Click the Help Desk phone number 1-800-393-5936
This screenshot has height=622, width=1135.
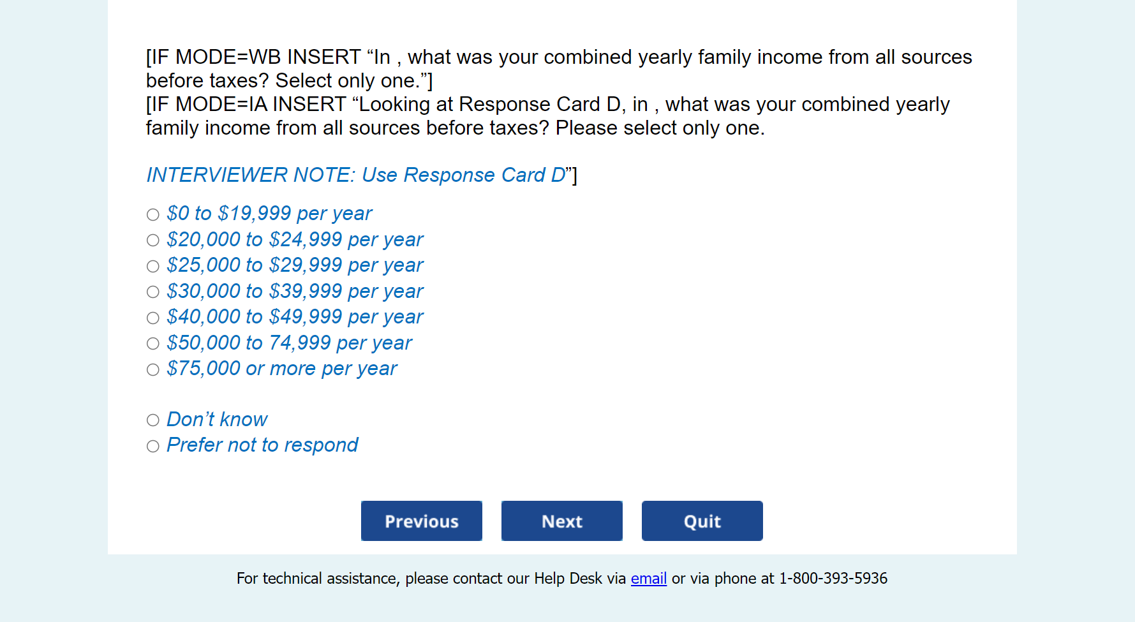pos(833,579)
